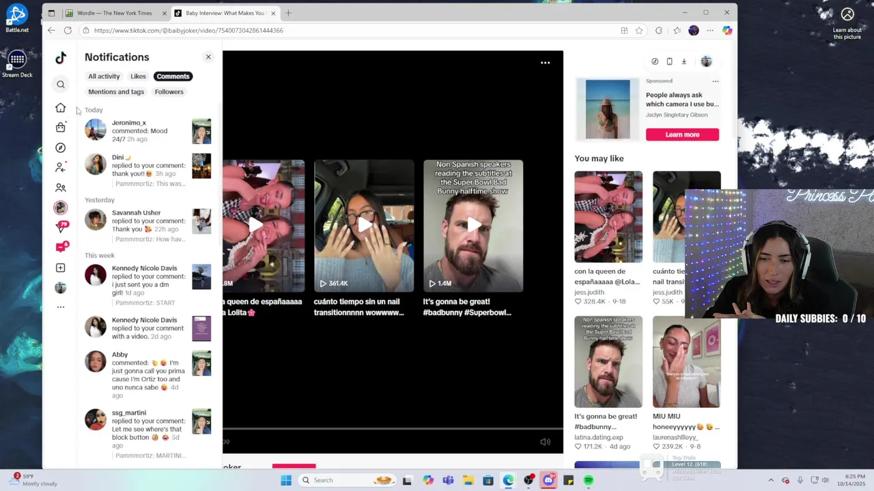Open the video player three-dots menu

pyautogui.click(x=545, y=63)
